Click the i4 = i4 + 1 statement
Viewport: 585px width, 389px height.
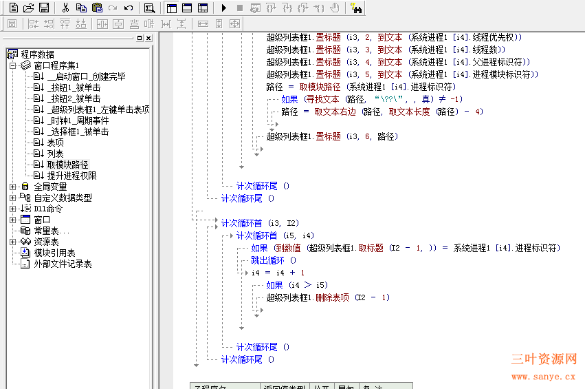tap(278, 273)
